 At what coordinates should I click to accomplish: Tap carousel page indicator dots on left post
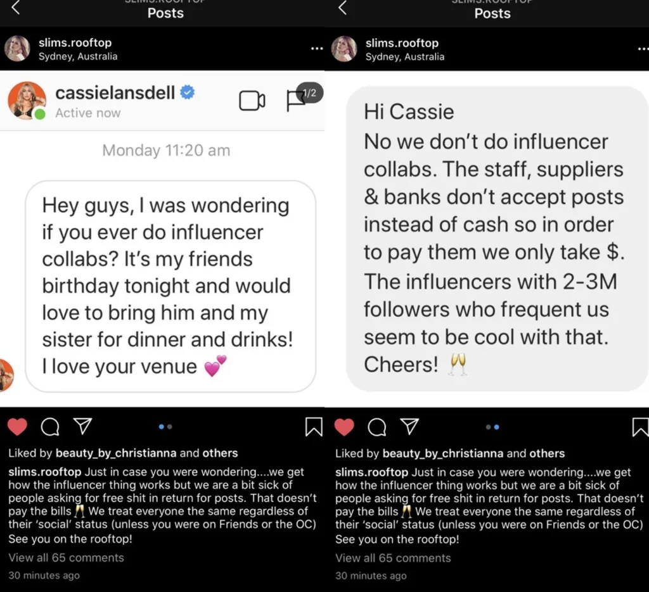(x=165, y=427)
